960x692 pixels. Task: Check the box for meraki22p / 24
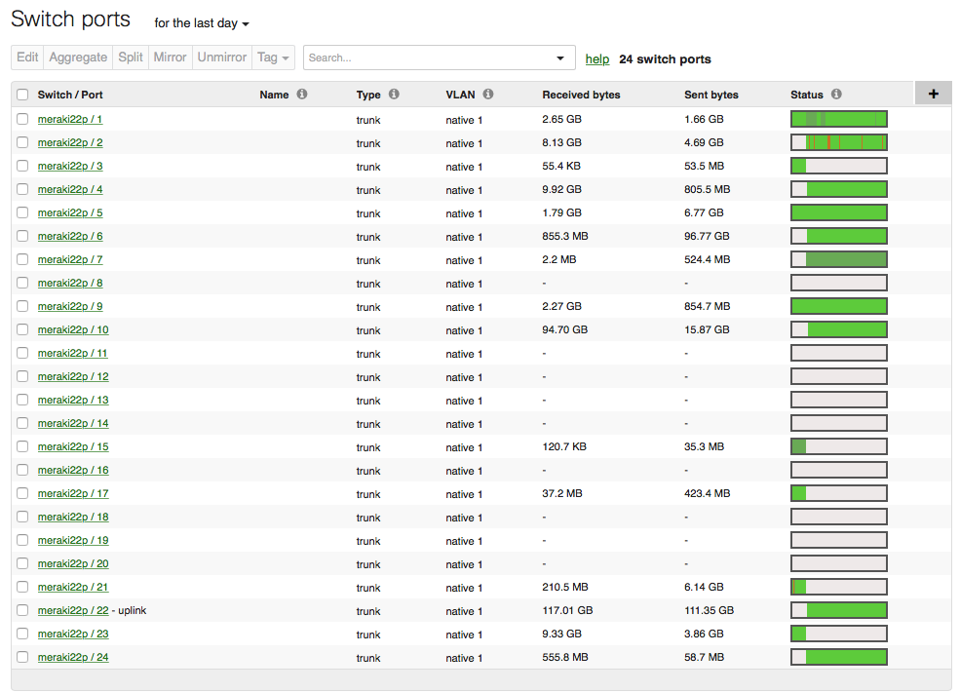(x=22, y=657)
